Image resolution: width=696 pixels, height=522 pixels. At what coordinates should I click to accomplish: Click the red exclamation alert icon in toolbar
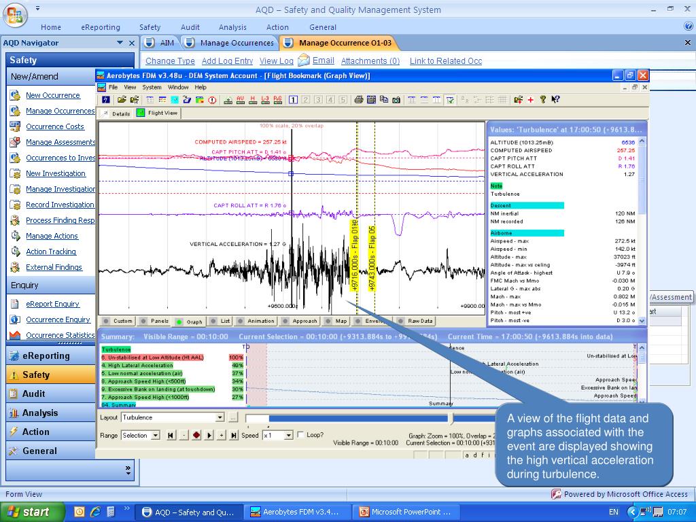[212, 100]
